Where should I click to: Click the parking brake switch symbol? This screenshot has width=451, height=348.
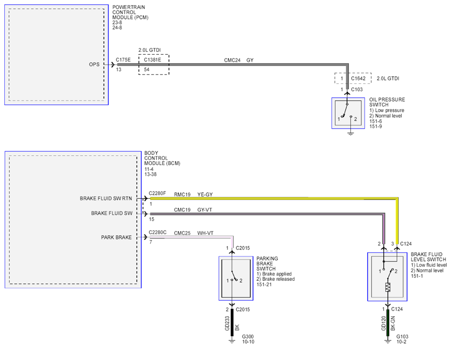[236, 278]
